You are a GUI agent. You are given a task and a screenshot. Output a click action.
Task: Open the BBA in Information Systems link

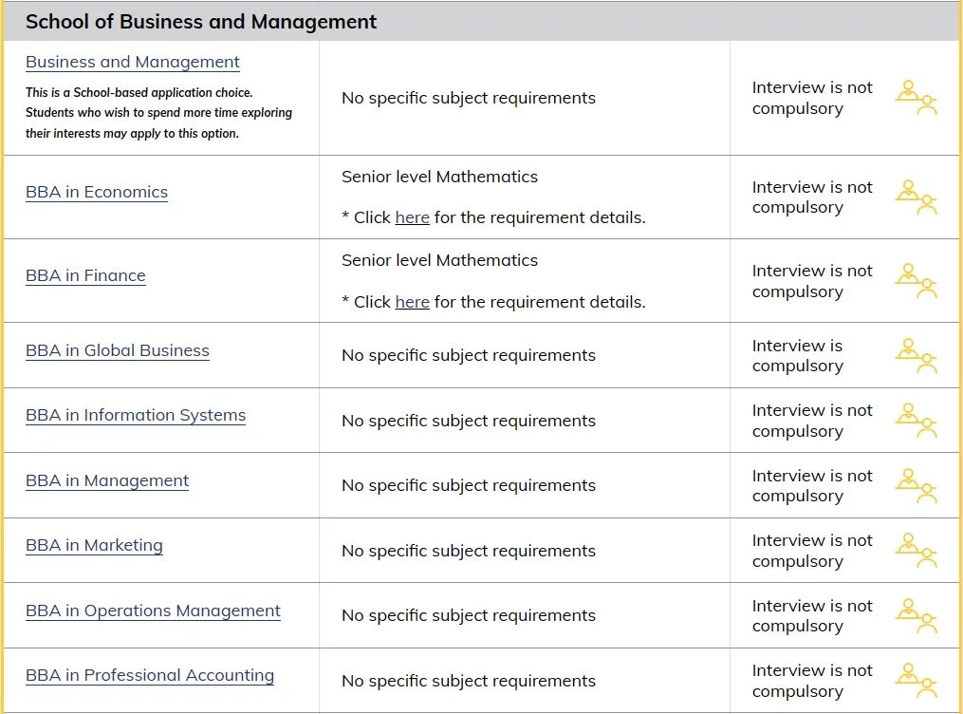pos(136,416)
